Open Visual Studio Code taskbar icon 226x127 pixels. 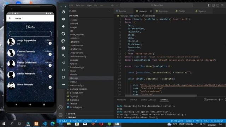click(x=44, y=124)
